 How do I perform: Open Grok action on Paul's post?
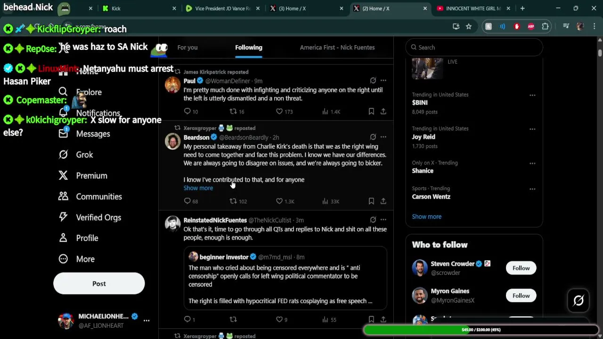click(x=373, y=81)
